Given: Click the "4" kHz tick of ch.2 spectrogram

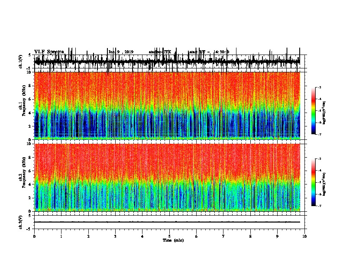Looking at the screenshot, I should 30,184.
